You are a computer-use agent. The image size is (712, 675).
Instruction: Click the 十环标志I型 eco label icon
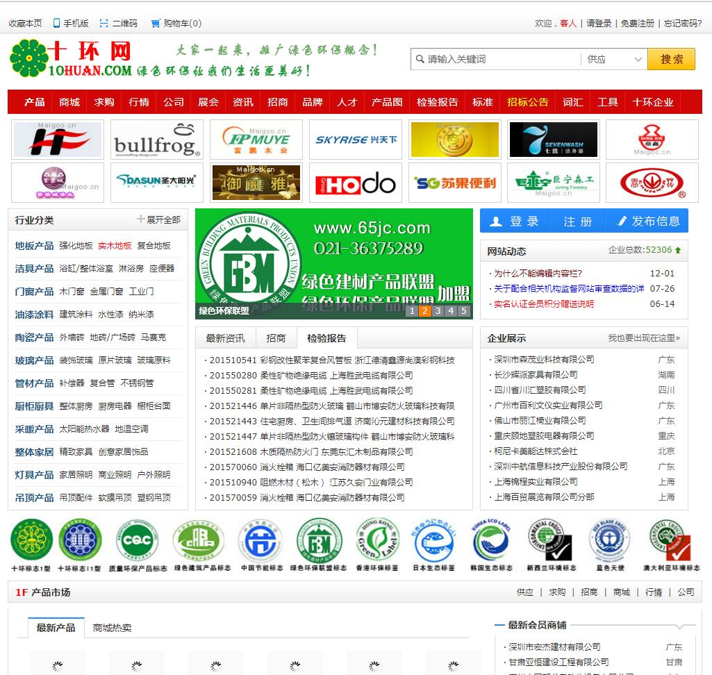(x=31, y=545)
